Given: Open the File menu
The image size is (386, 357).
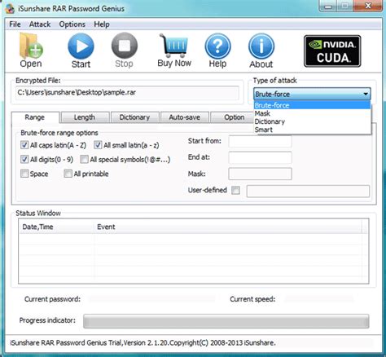Looking at the screenshot, I should click(x=15, y=24).
